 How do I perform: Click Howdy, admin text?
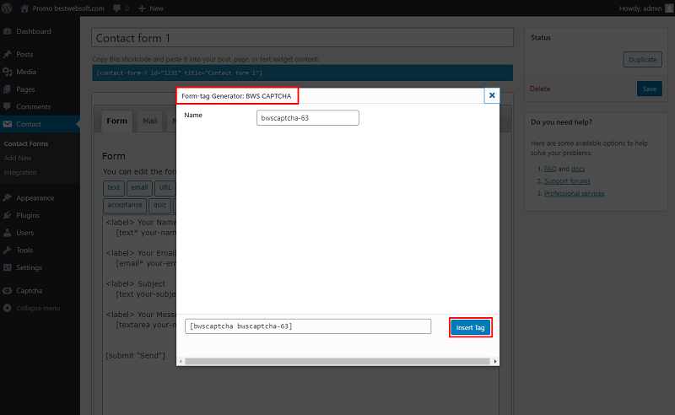coord(640,8)
